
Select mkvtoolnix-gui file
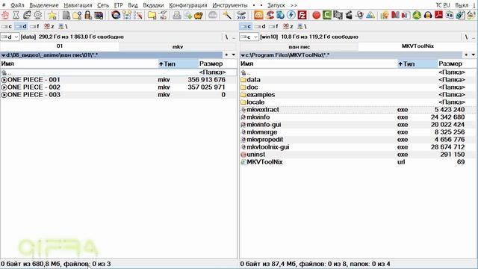(x=358, y=147)
